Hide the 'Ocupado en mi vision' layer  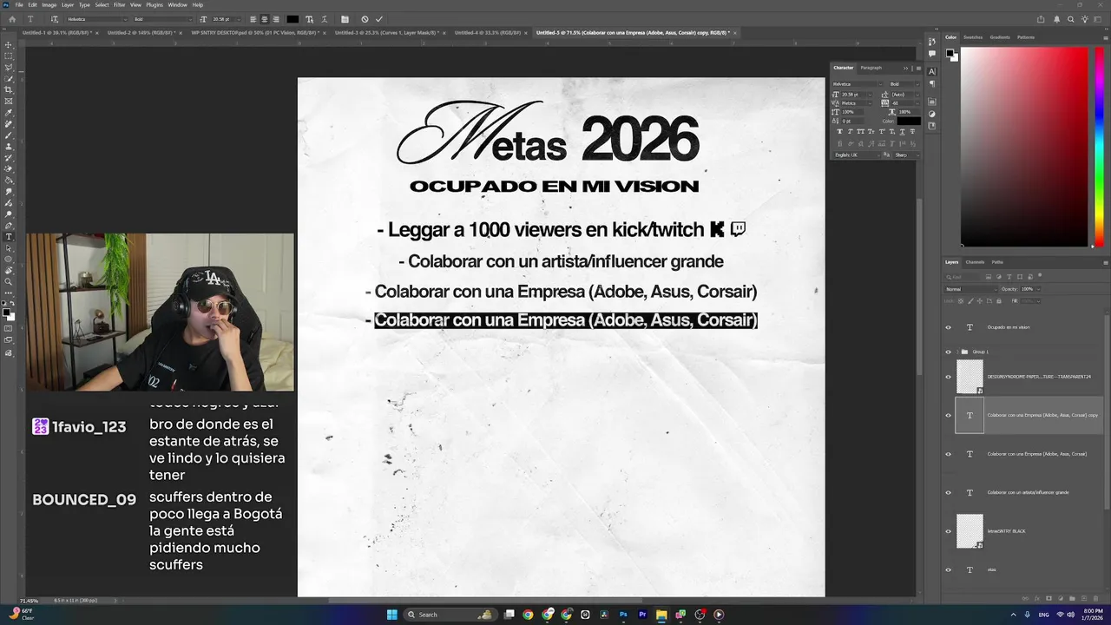[948, 327]
